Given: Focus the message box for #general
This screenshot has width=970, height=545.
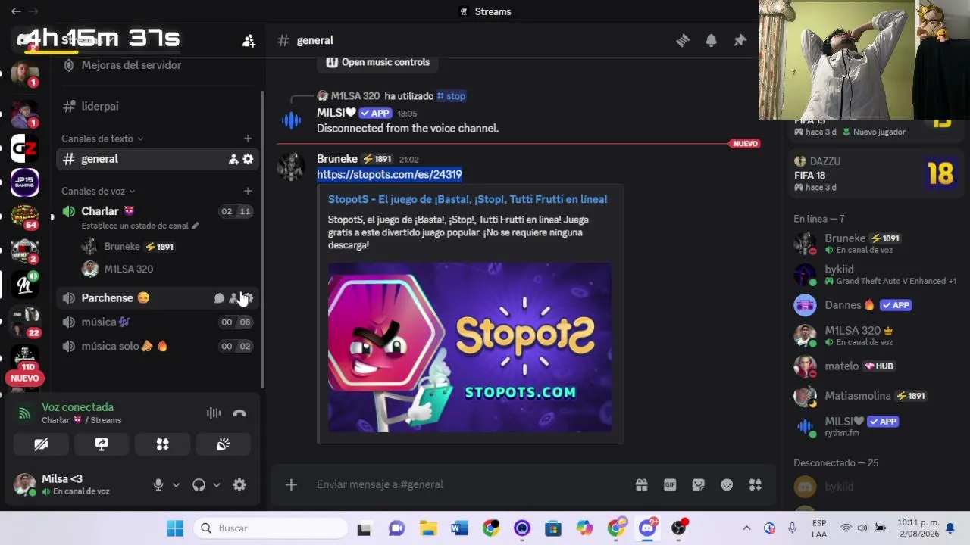Looking at the screenshot, I should coord(470,484).
